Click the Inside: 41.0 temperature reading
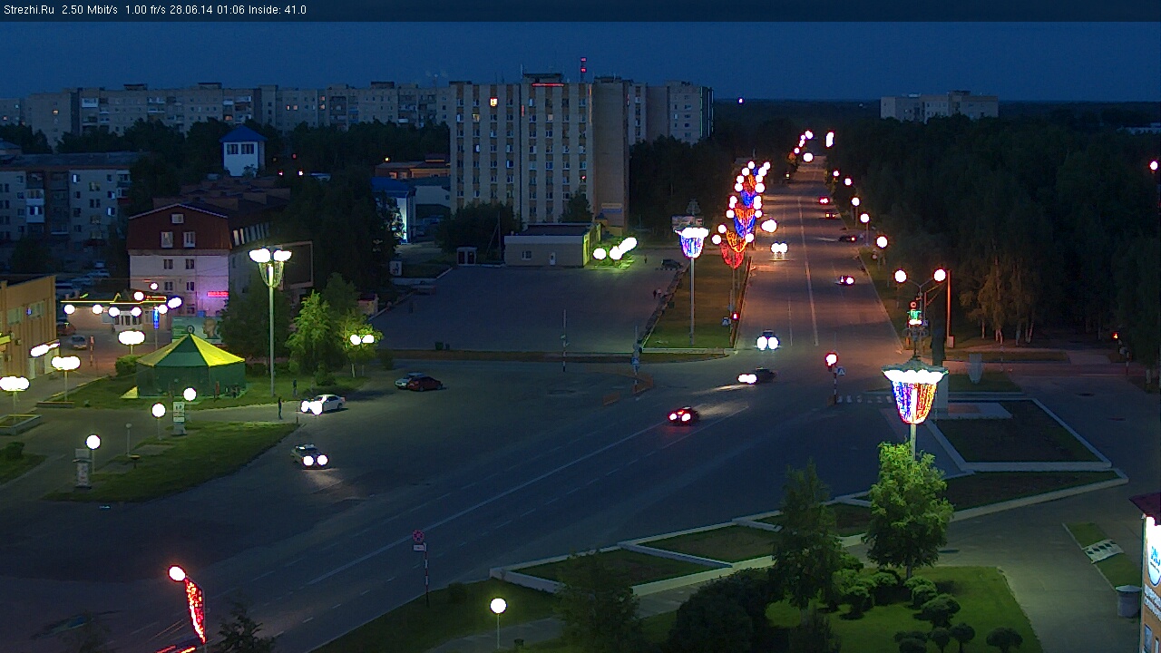1161x653 pixels. [x=278, y=10]
